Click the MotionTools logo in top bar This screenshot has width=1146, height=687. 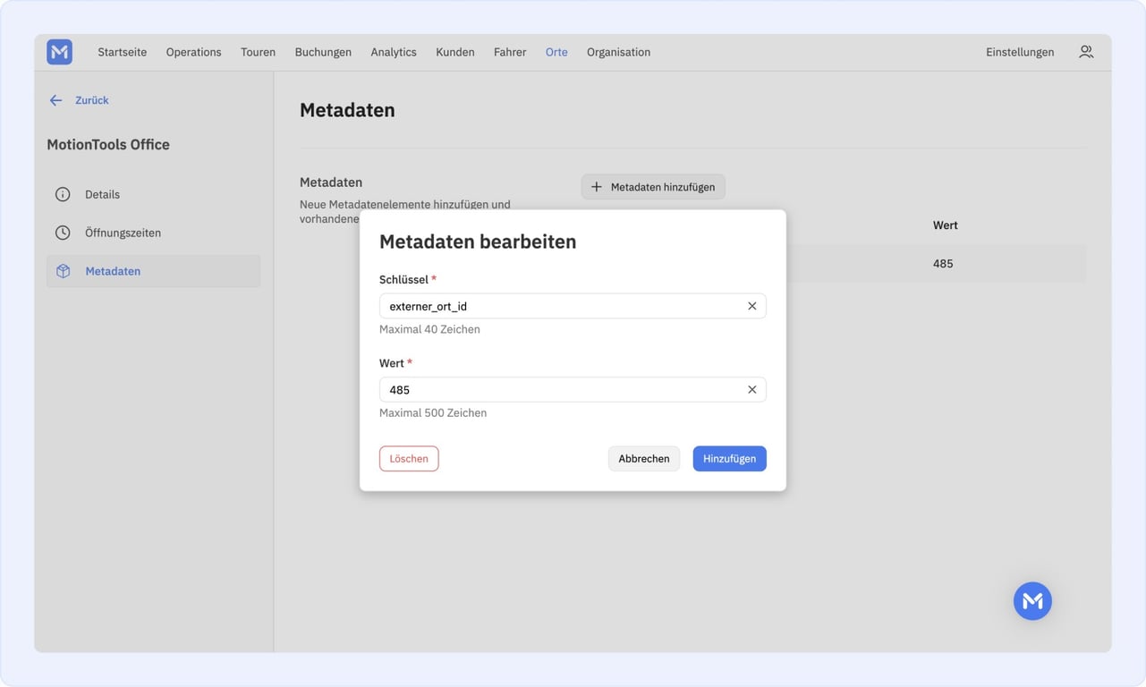pyautogui.click(x=60, y=52)
